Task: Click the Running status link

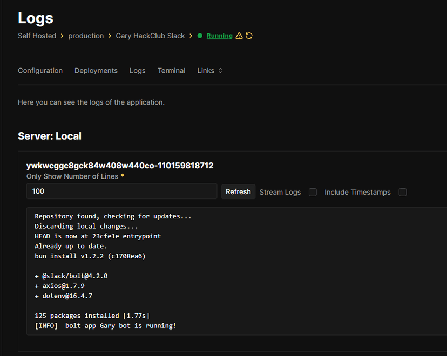Action: pyautogui.click(x=219, y=36)
